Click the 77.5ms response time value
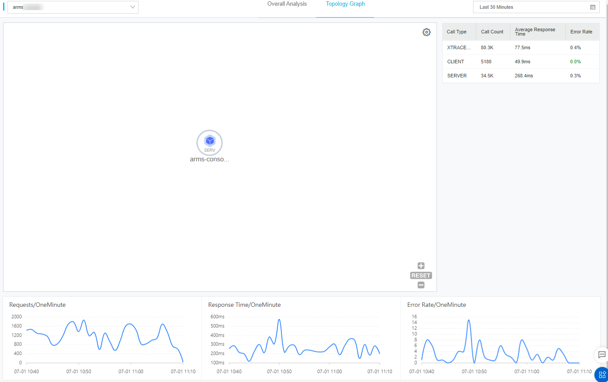The image size is (608, 382). pos(522,47)
